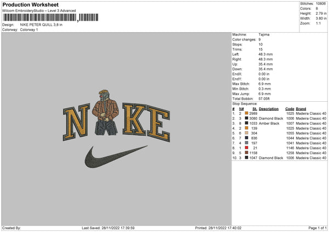Click stitch count '2989' in row 1
This screenshot has height=232, width=329.
(x=253, y=113)
